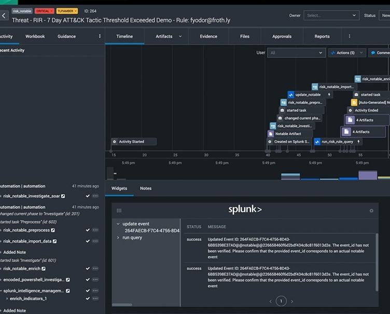Select the Activity Started timeline marker
Image resolution: width=390 pixels, height=314 pixels.
(134, 142)
